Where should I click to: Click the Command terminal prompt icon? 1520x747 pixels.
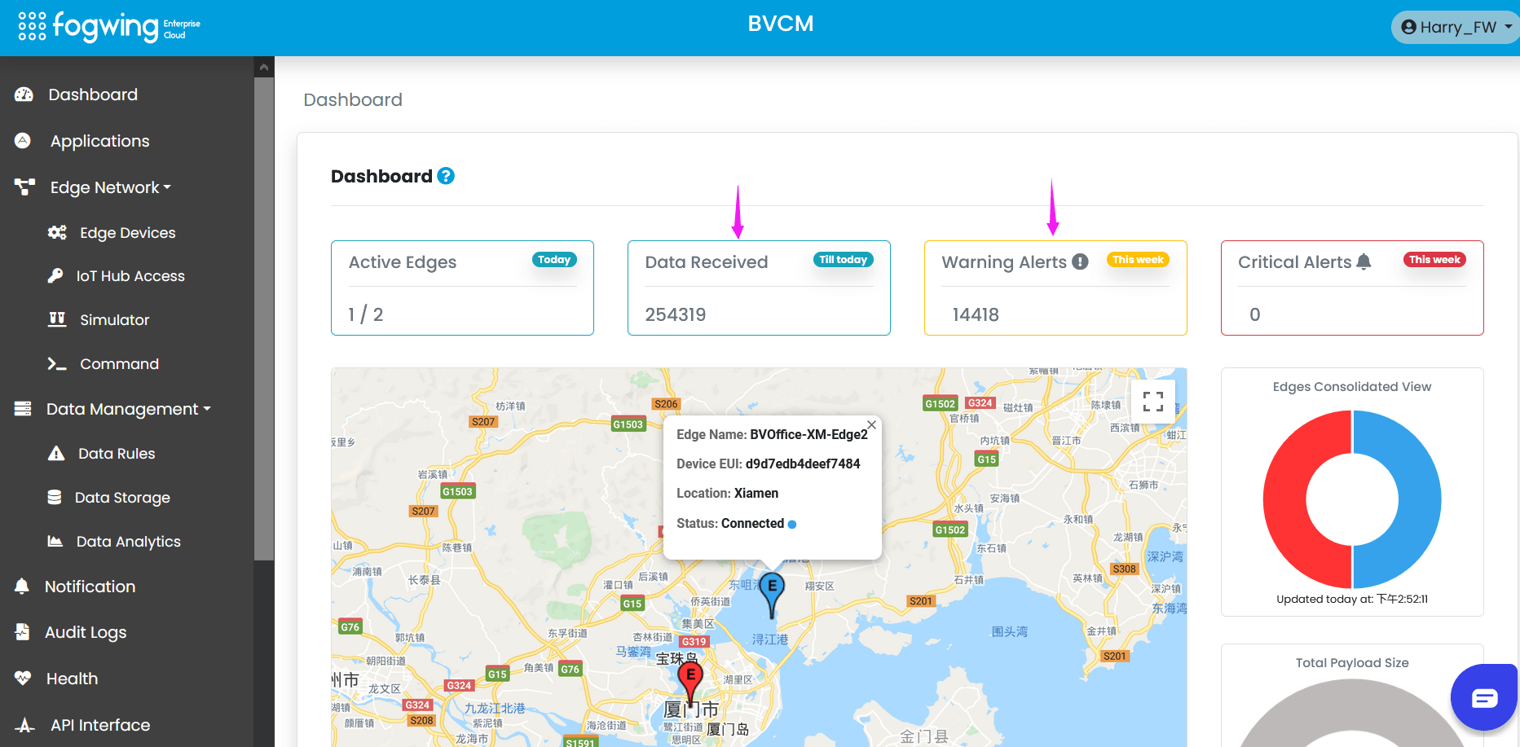[56, 363]
